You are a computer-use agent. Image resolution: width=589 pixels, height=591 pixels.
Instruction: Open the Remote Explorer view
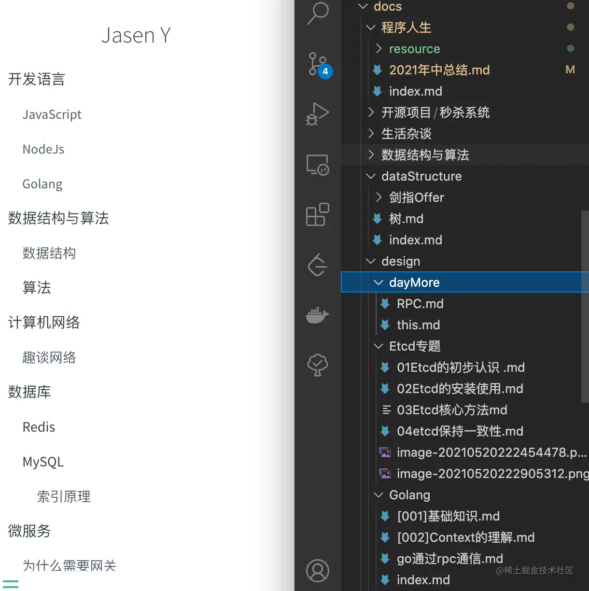(318, 165)
